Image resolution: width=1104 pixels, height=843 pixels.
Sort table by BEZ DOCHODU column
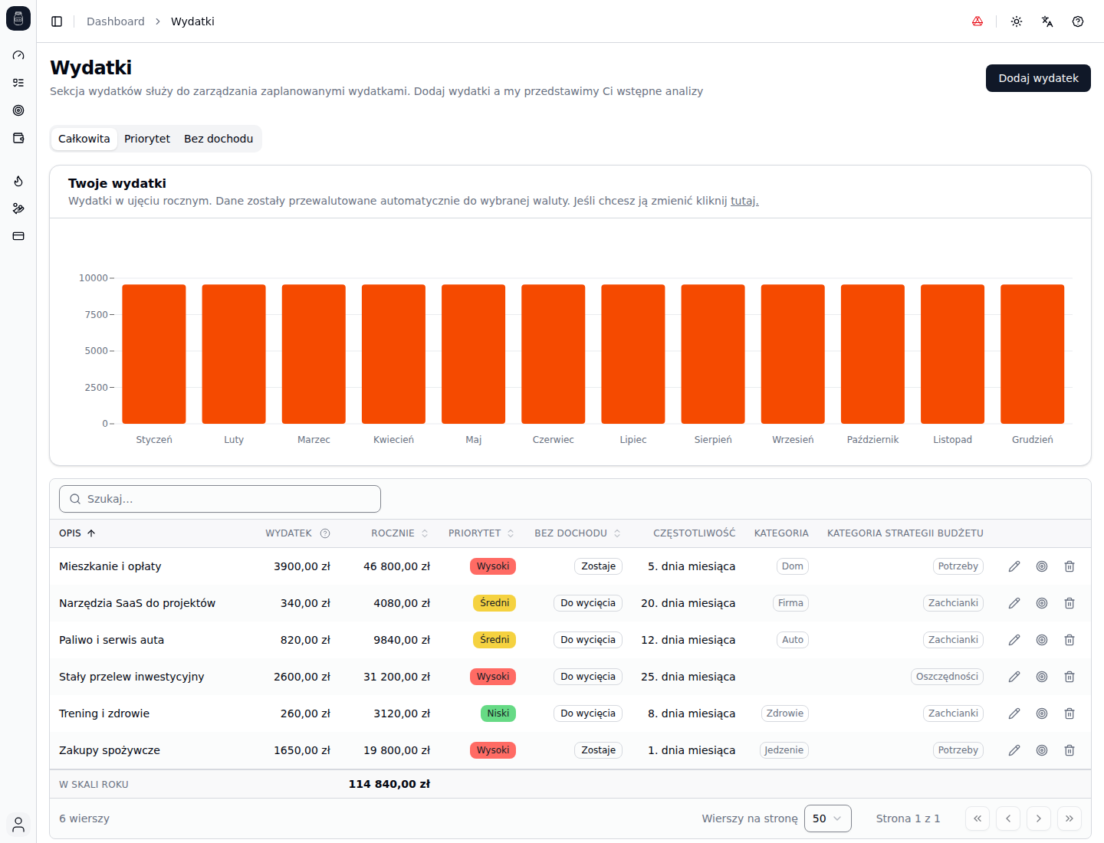(578, 533)
